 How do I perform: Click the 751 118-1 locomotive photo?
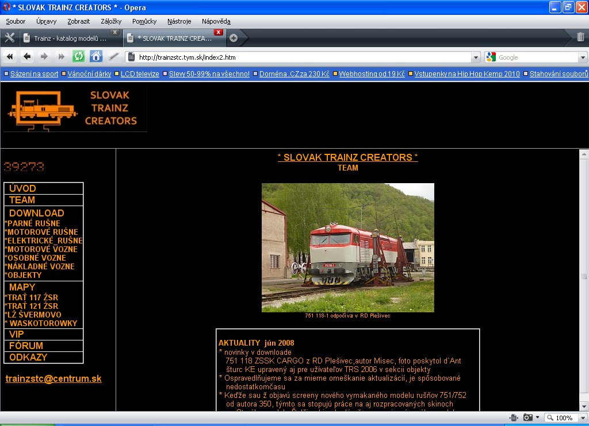(x=348, y=247)
